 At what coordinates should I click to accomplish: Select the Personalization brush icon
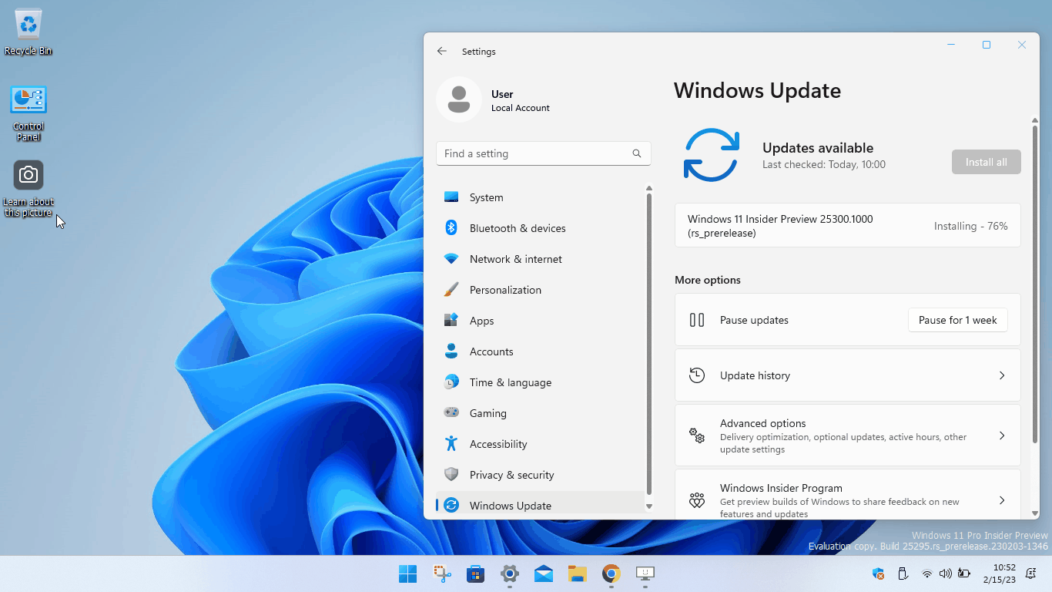(x=451, y=290)
